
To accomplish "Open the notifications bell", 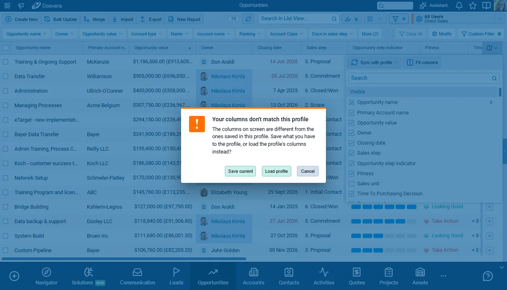I will click(x=459, y=6).
